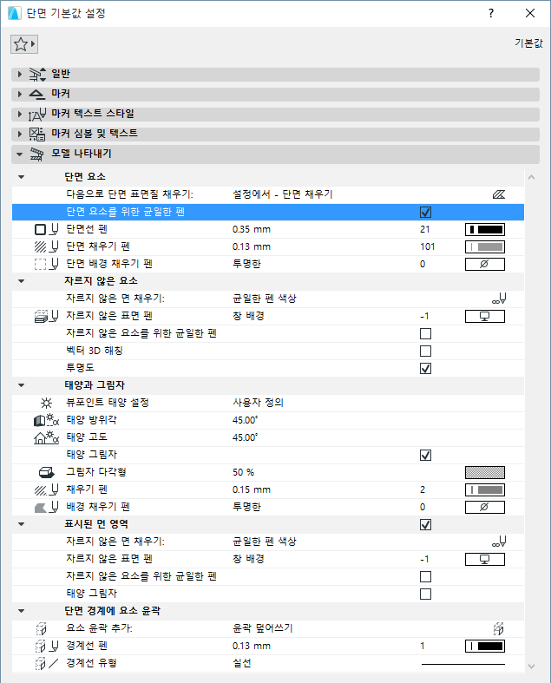Click the 윤곽 덮어쓰기 value

(x=263, y=628)
